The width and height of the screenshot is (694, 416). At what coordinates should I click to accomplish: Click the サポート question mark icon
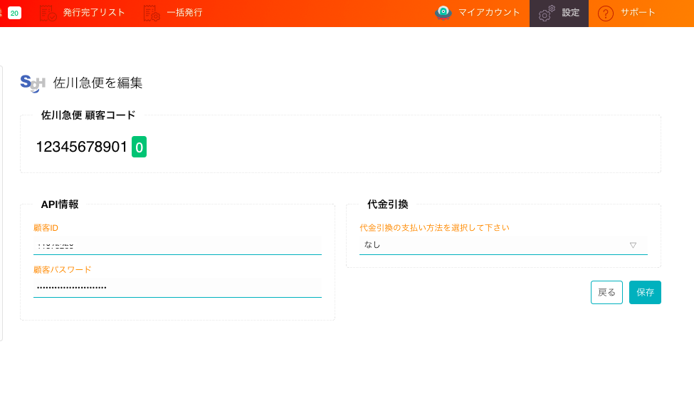click(606, 14)
